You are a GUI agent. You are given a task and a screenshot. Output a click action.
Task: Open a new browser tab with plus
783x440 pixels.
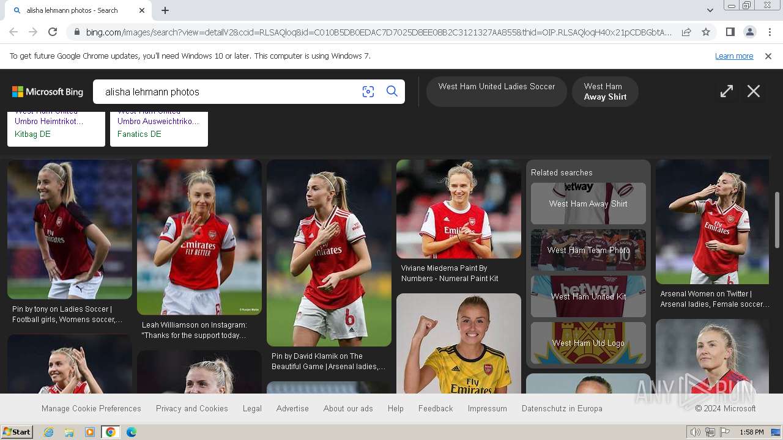[x=165, y=10]
